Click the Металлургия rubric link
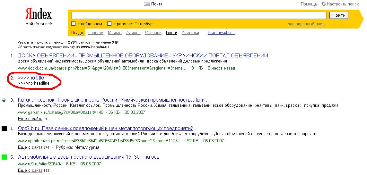The height and width of the screenshot is (175, 367). pyautogui.click(x=87, y=147)
